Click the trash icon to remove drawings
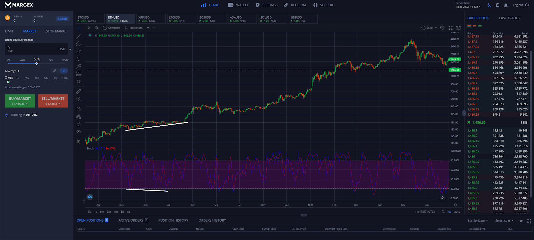534x240 pixels. point(79,142)
